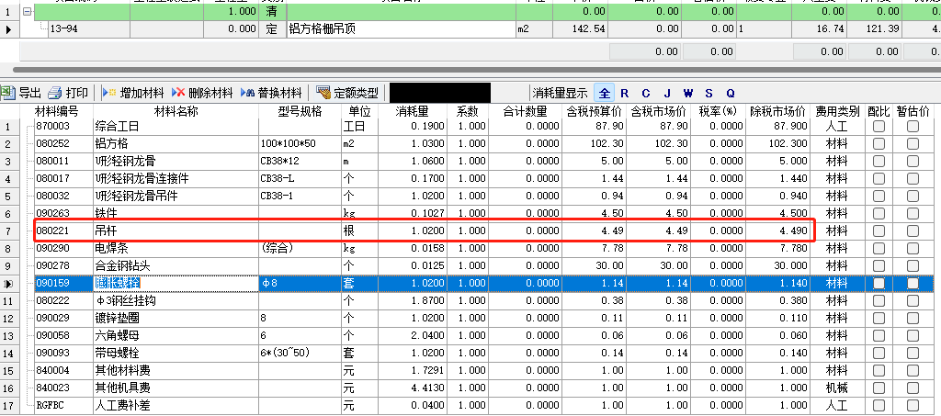This screenshot has width=941, height=416.
Task: Select J consumption display filter
Action: pyautogui.click(x=667, y=93)
